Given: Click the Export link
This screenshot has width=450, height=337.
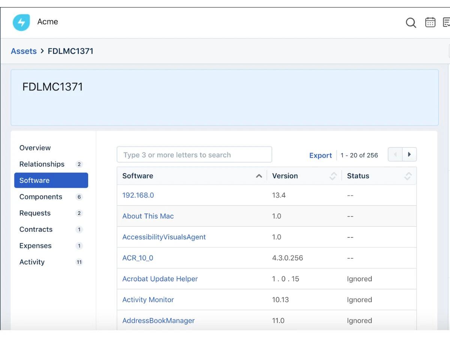Looking at the screenshot, I should 321,155.
